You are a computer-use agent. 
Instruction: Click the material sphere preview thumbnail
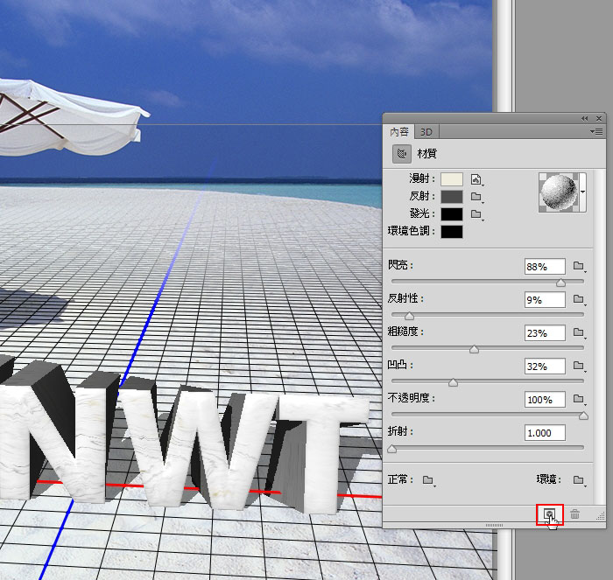tap(558, 191)
